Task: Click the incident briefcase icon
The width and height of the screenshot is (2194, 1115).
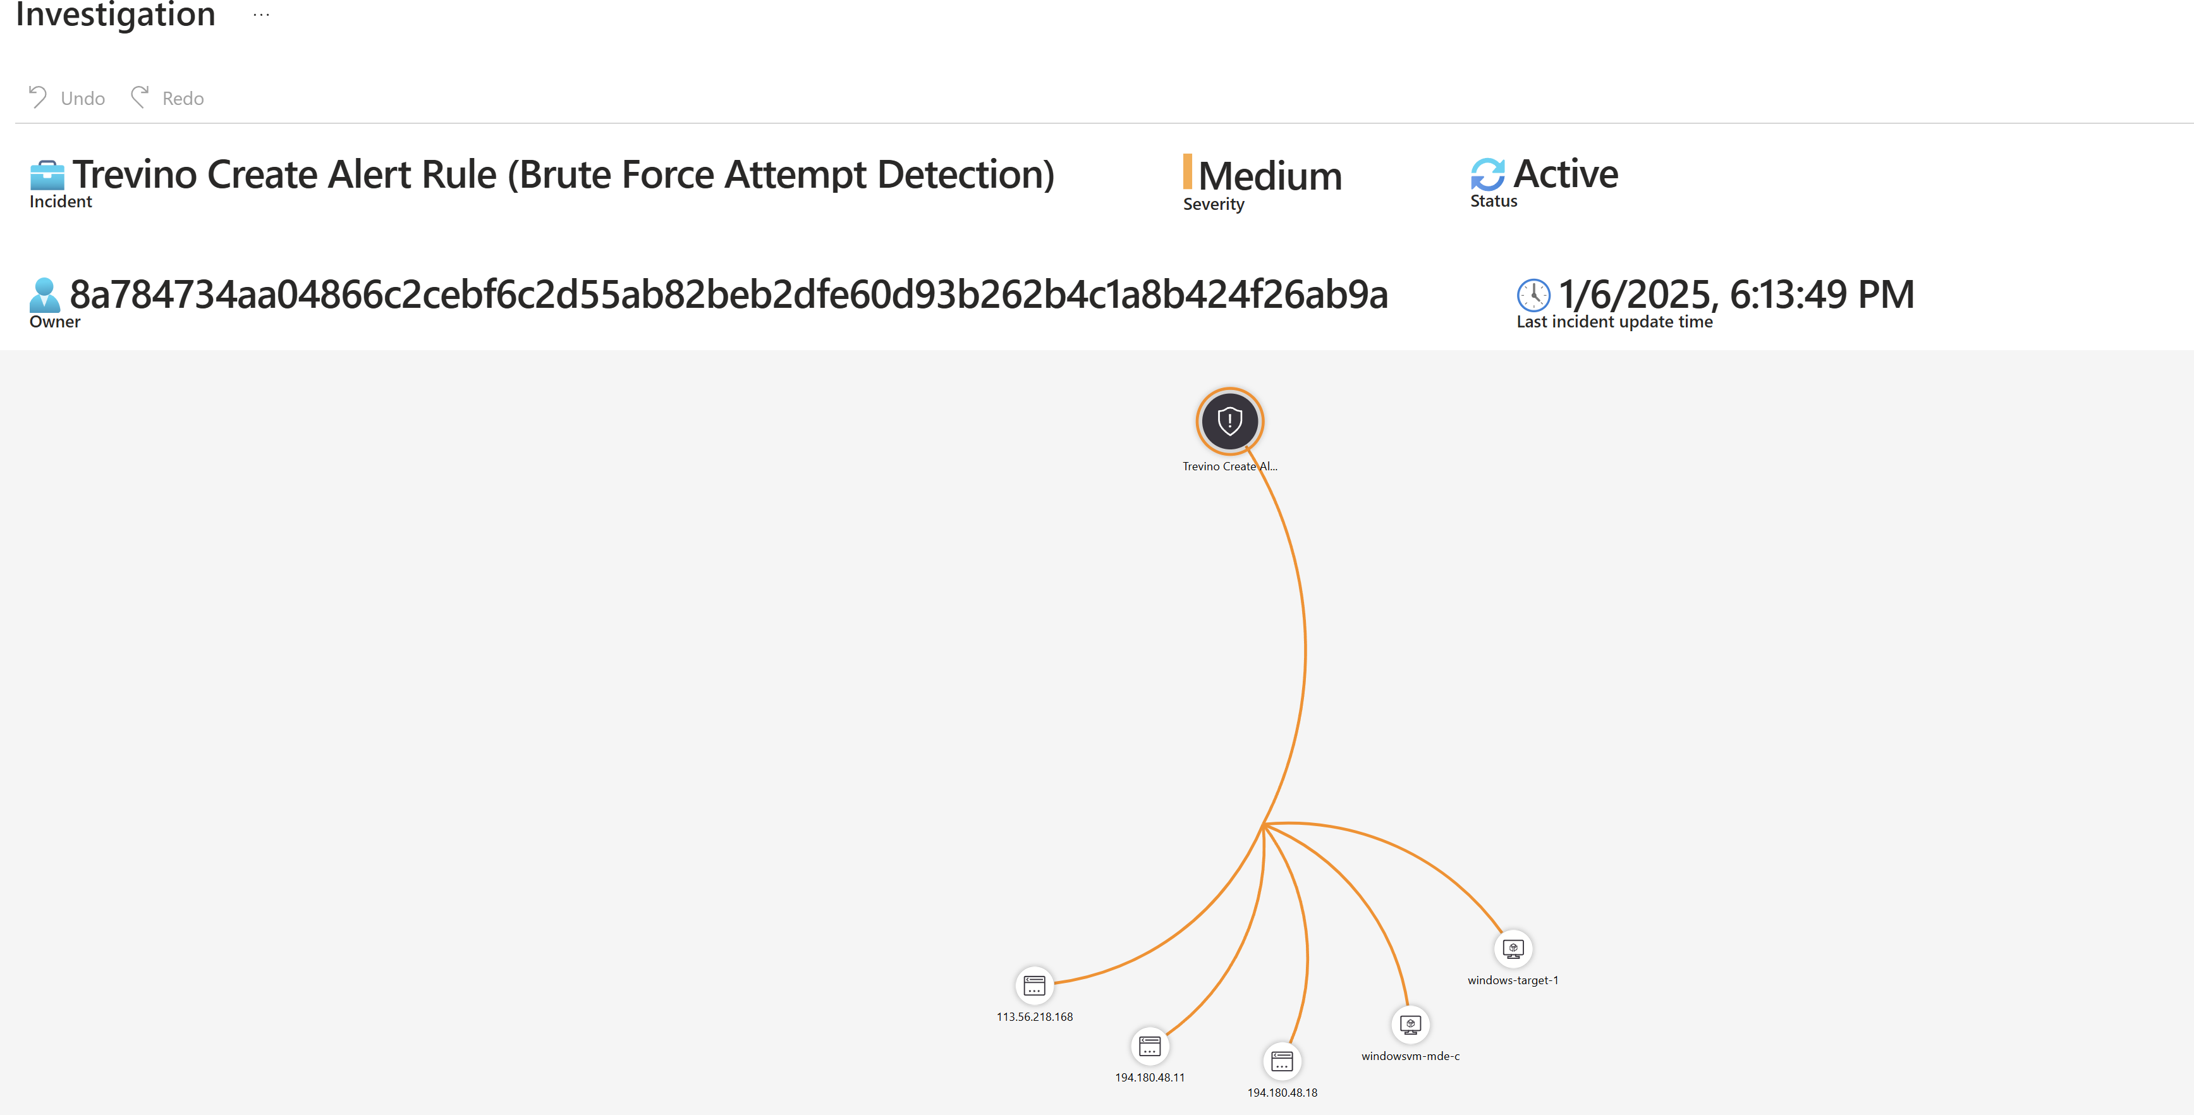Action: [x=47, y=176]
